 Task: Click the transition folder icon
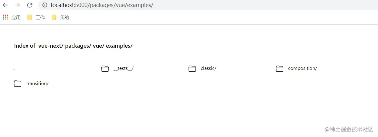(x=18, y=84)
